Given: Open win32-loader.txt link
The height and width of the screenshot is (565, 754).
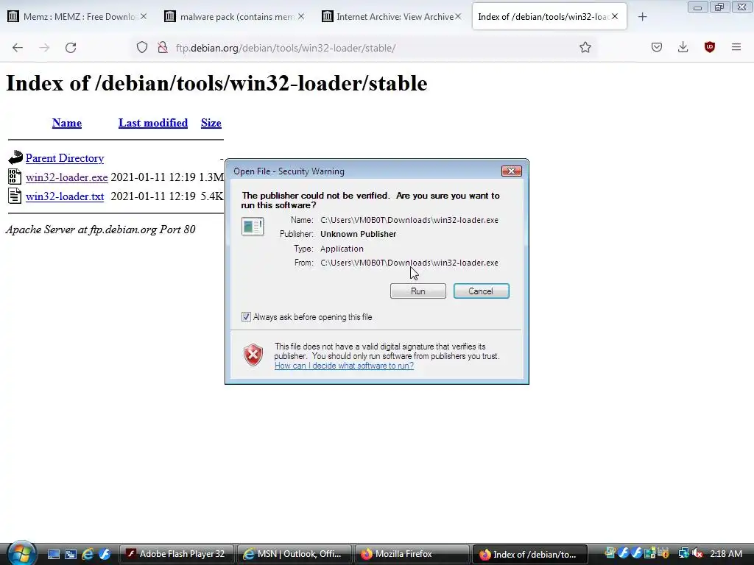Looking at the screenshot, I should (x=65, y=196).
